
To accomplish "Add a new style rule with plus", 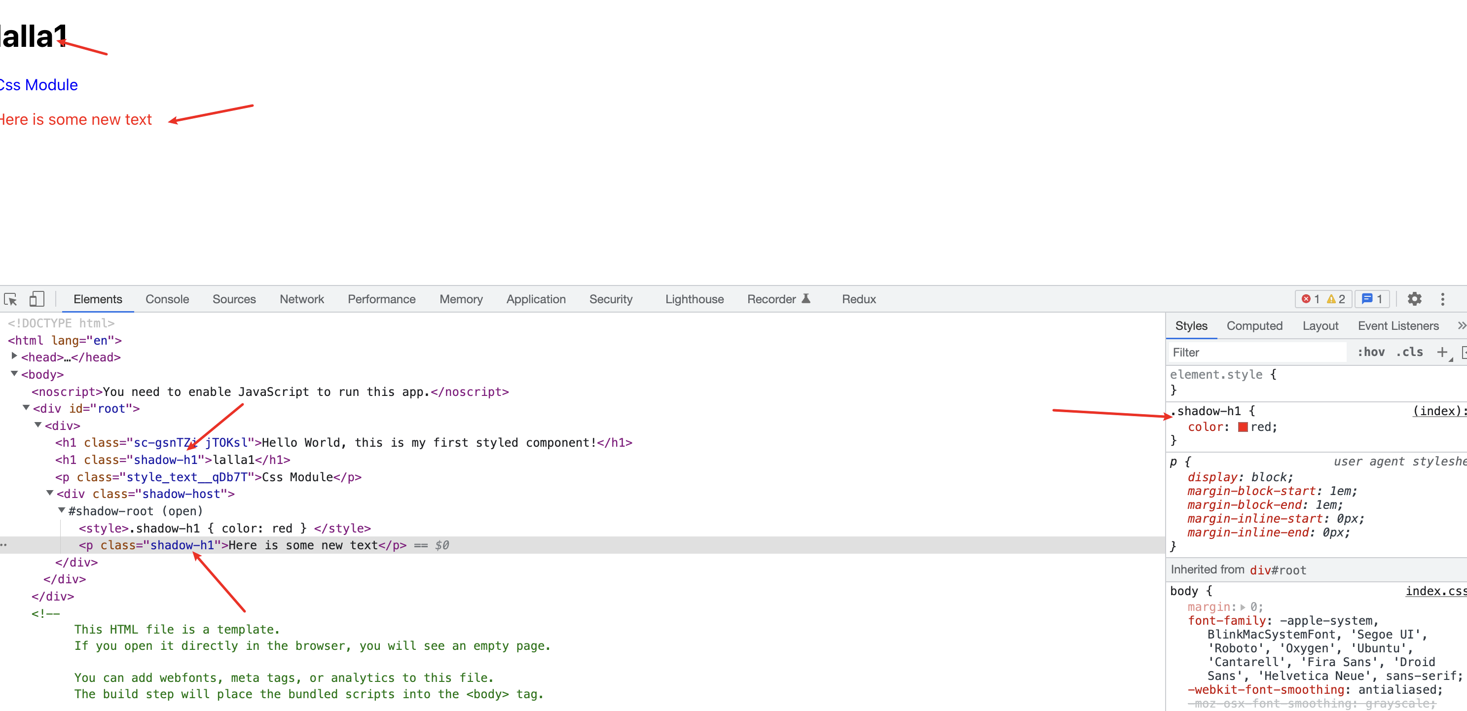I will pos(1442,353).
